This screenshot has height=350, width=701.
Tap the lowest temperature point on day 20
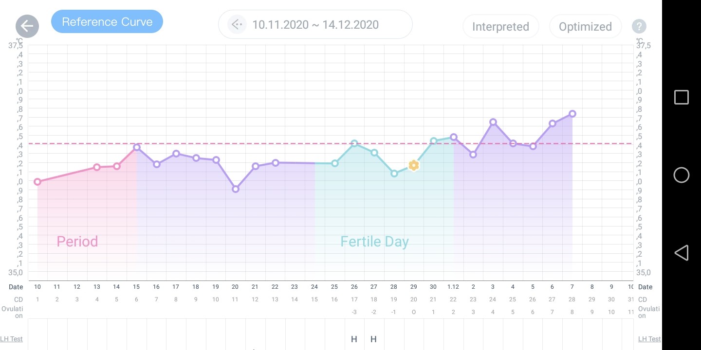(236, 189)
